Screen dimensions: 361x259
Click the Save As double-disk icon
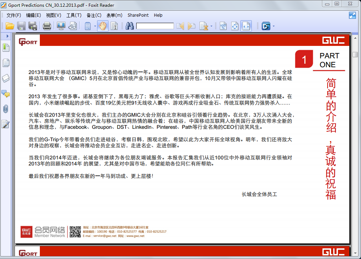33,26
